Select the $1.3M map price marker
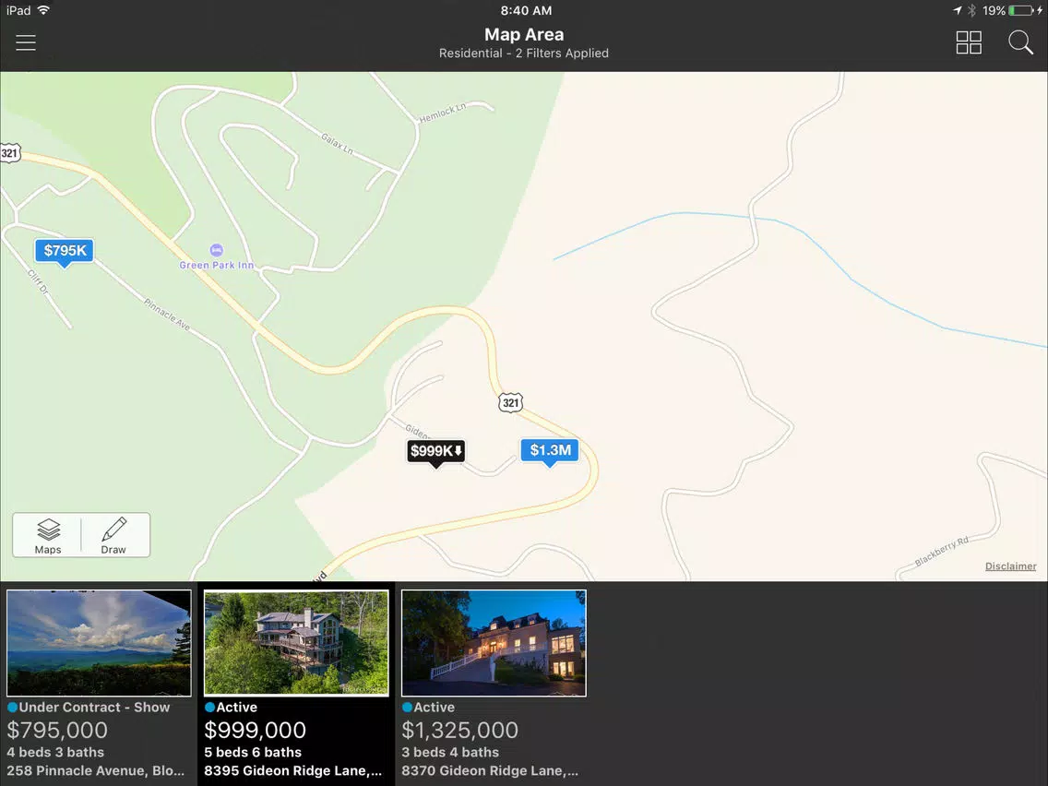1048x786 pixels. [550, 452]
